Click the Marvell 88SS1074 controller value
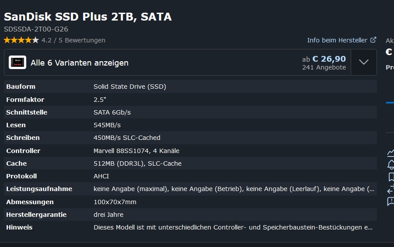 (136, 151)
